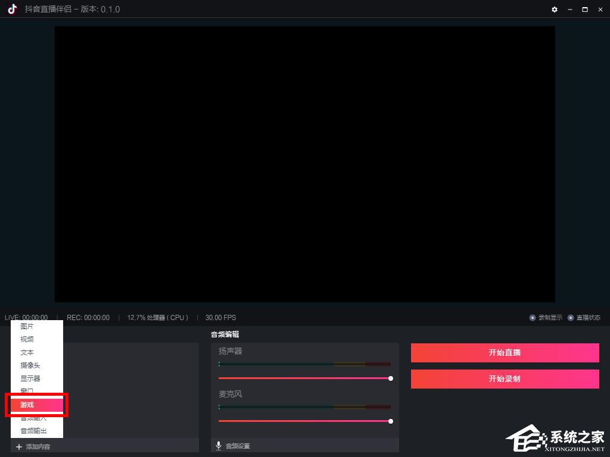Screen dimensions: 610x457
Task: Click the 开始直播 button
Action: click(x=505, y=352)
